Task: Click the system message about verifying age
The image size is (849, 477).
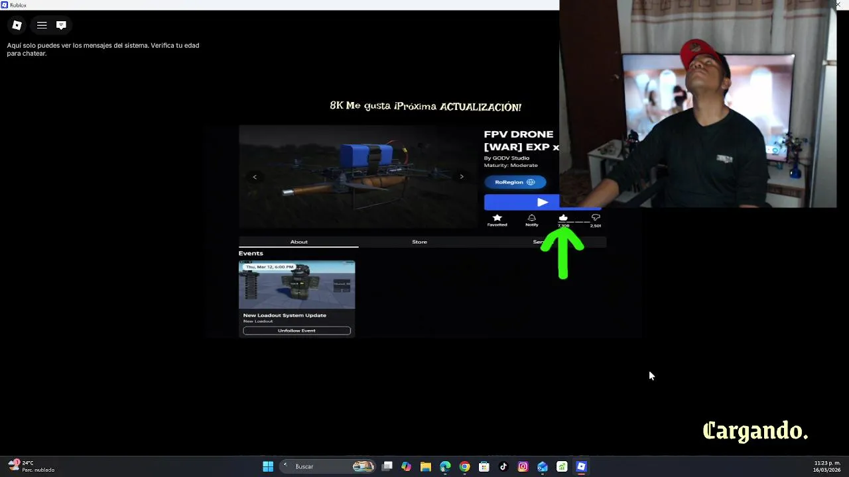Action: (x=103, y=50)
